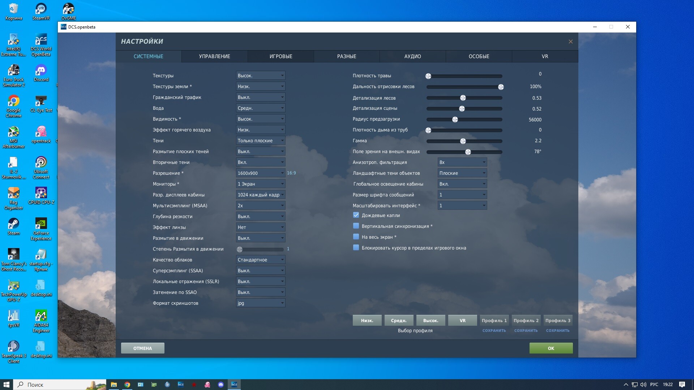Open the Reg Organizer desktop icon
The image size is (694, 390).
click(x=13, y=199)
